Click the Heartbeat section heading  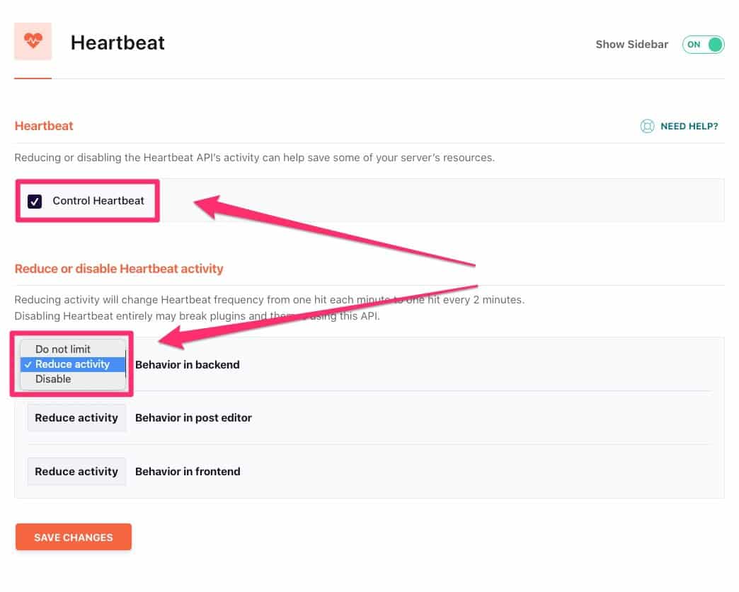coord(44,125)
